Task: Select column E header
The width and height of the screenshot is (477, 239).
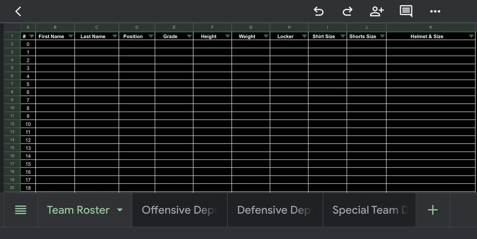Action: pyautogui.click(x=174, y=27)
